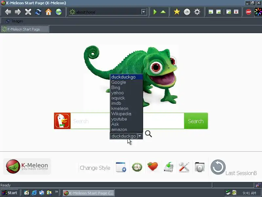Screen dimensions: 262x197
Task: Click the about:home address field
Action: (x=108, y=12)
